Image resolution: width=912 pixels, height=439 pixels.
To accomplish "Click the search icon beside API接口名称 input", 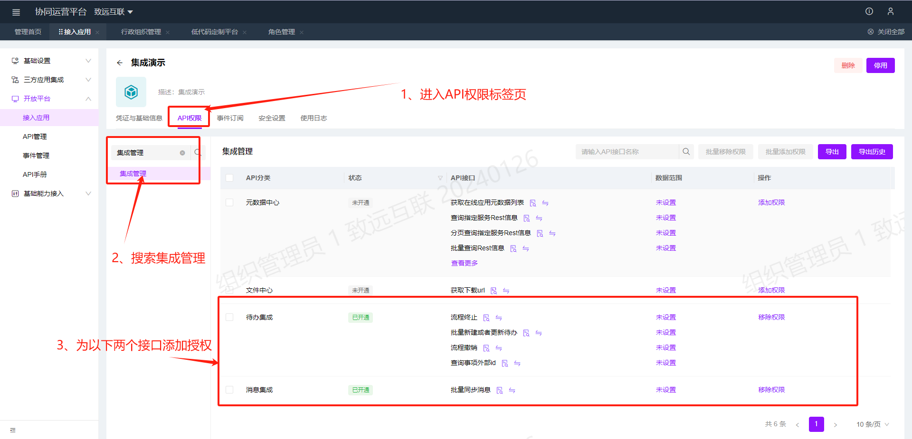I will (686, 152).
